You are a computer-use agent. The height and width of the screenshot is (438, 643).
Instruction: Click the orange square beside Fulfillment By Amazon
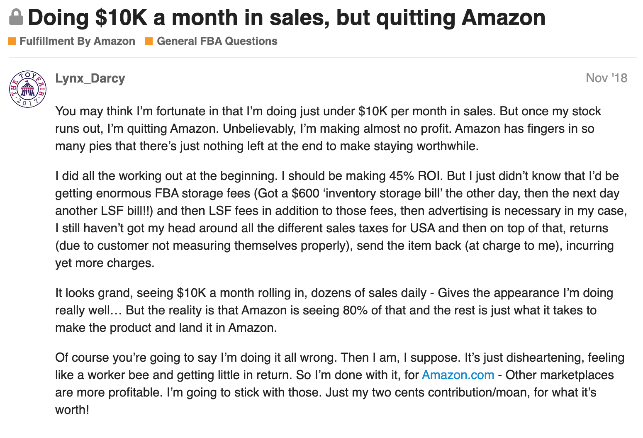tap(12, 41)
